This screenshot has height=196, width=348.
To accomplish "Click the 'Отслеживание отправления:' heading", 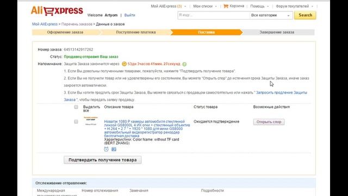I will [61, 183].
